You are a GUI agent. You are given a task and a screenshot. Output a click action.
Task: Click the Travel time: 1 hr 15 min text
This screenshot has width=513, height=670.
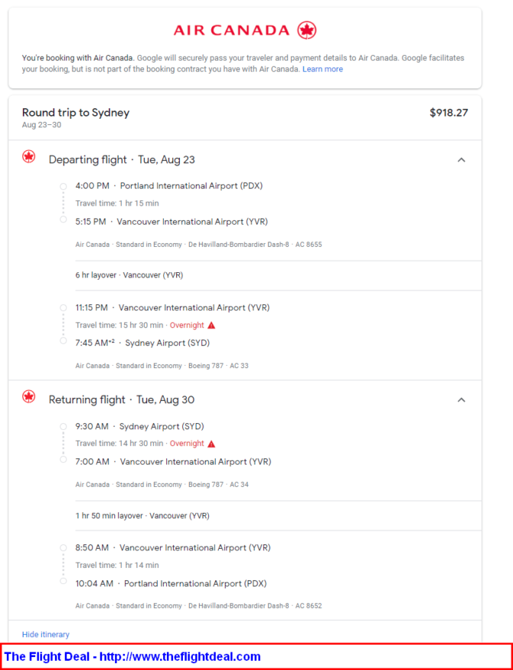(117, 203)
